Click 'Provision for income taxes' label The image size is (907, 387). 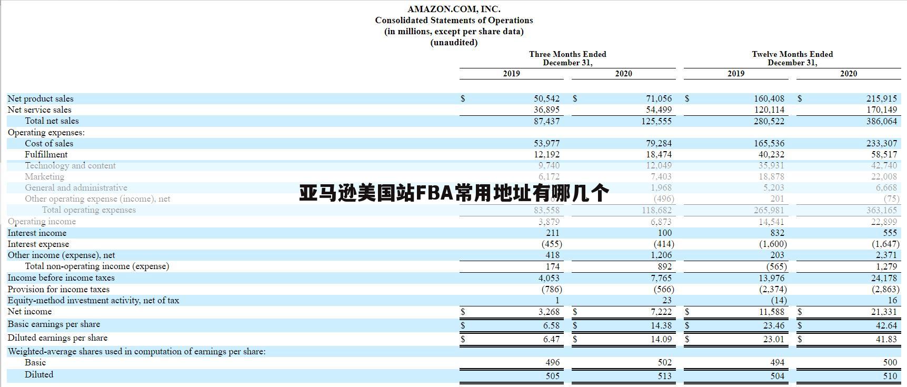click(x=58, y=290)
